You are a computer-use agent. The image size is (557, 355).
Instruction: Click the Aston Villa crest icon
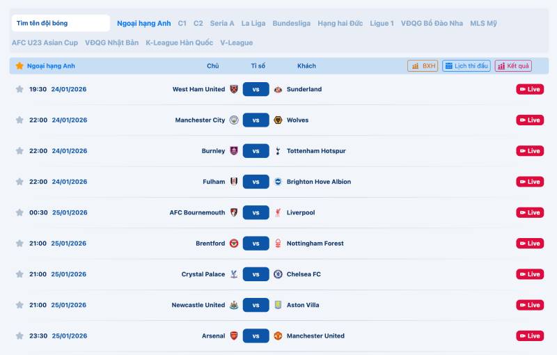point(278,305)
